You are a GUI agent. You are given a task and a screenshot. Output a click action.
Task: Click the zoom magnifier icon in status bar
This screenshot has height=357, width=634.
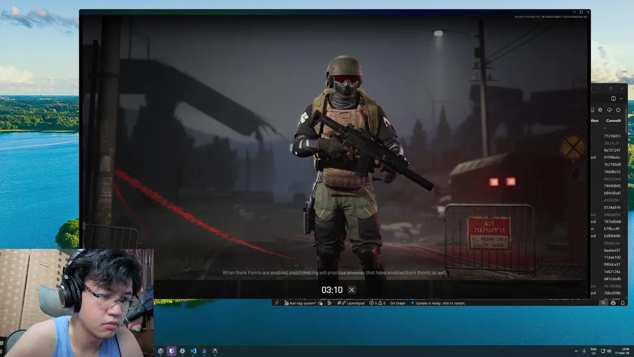pos(603,303)
